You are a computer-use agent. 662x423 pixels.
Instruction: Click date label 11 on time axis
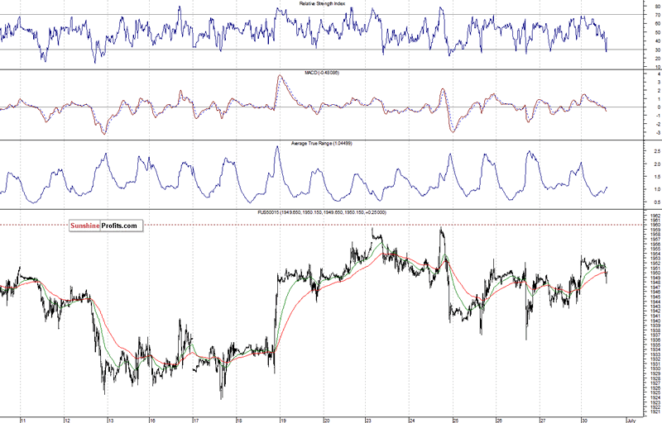pyautogui.click(x=23, y=420)
